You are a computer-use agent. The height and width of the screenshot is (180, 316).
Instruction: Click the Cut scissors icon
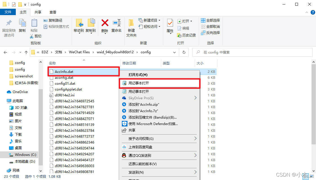[x=32, y=36]
